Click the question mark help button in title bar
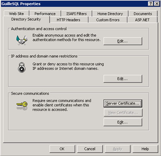The height and width of the screenshot is (156, 161). [x=151, y=4]
